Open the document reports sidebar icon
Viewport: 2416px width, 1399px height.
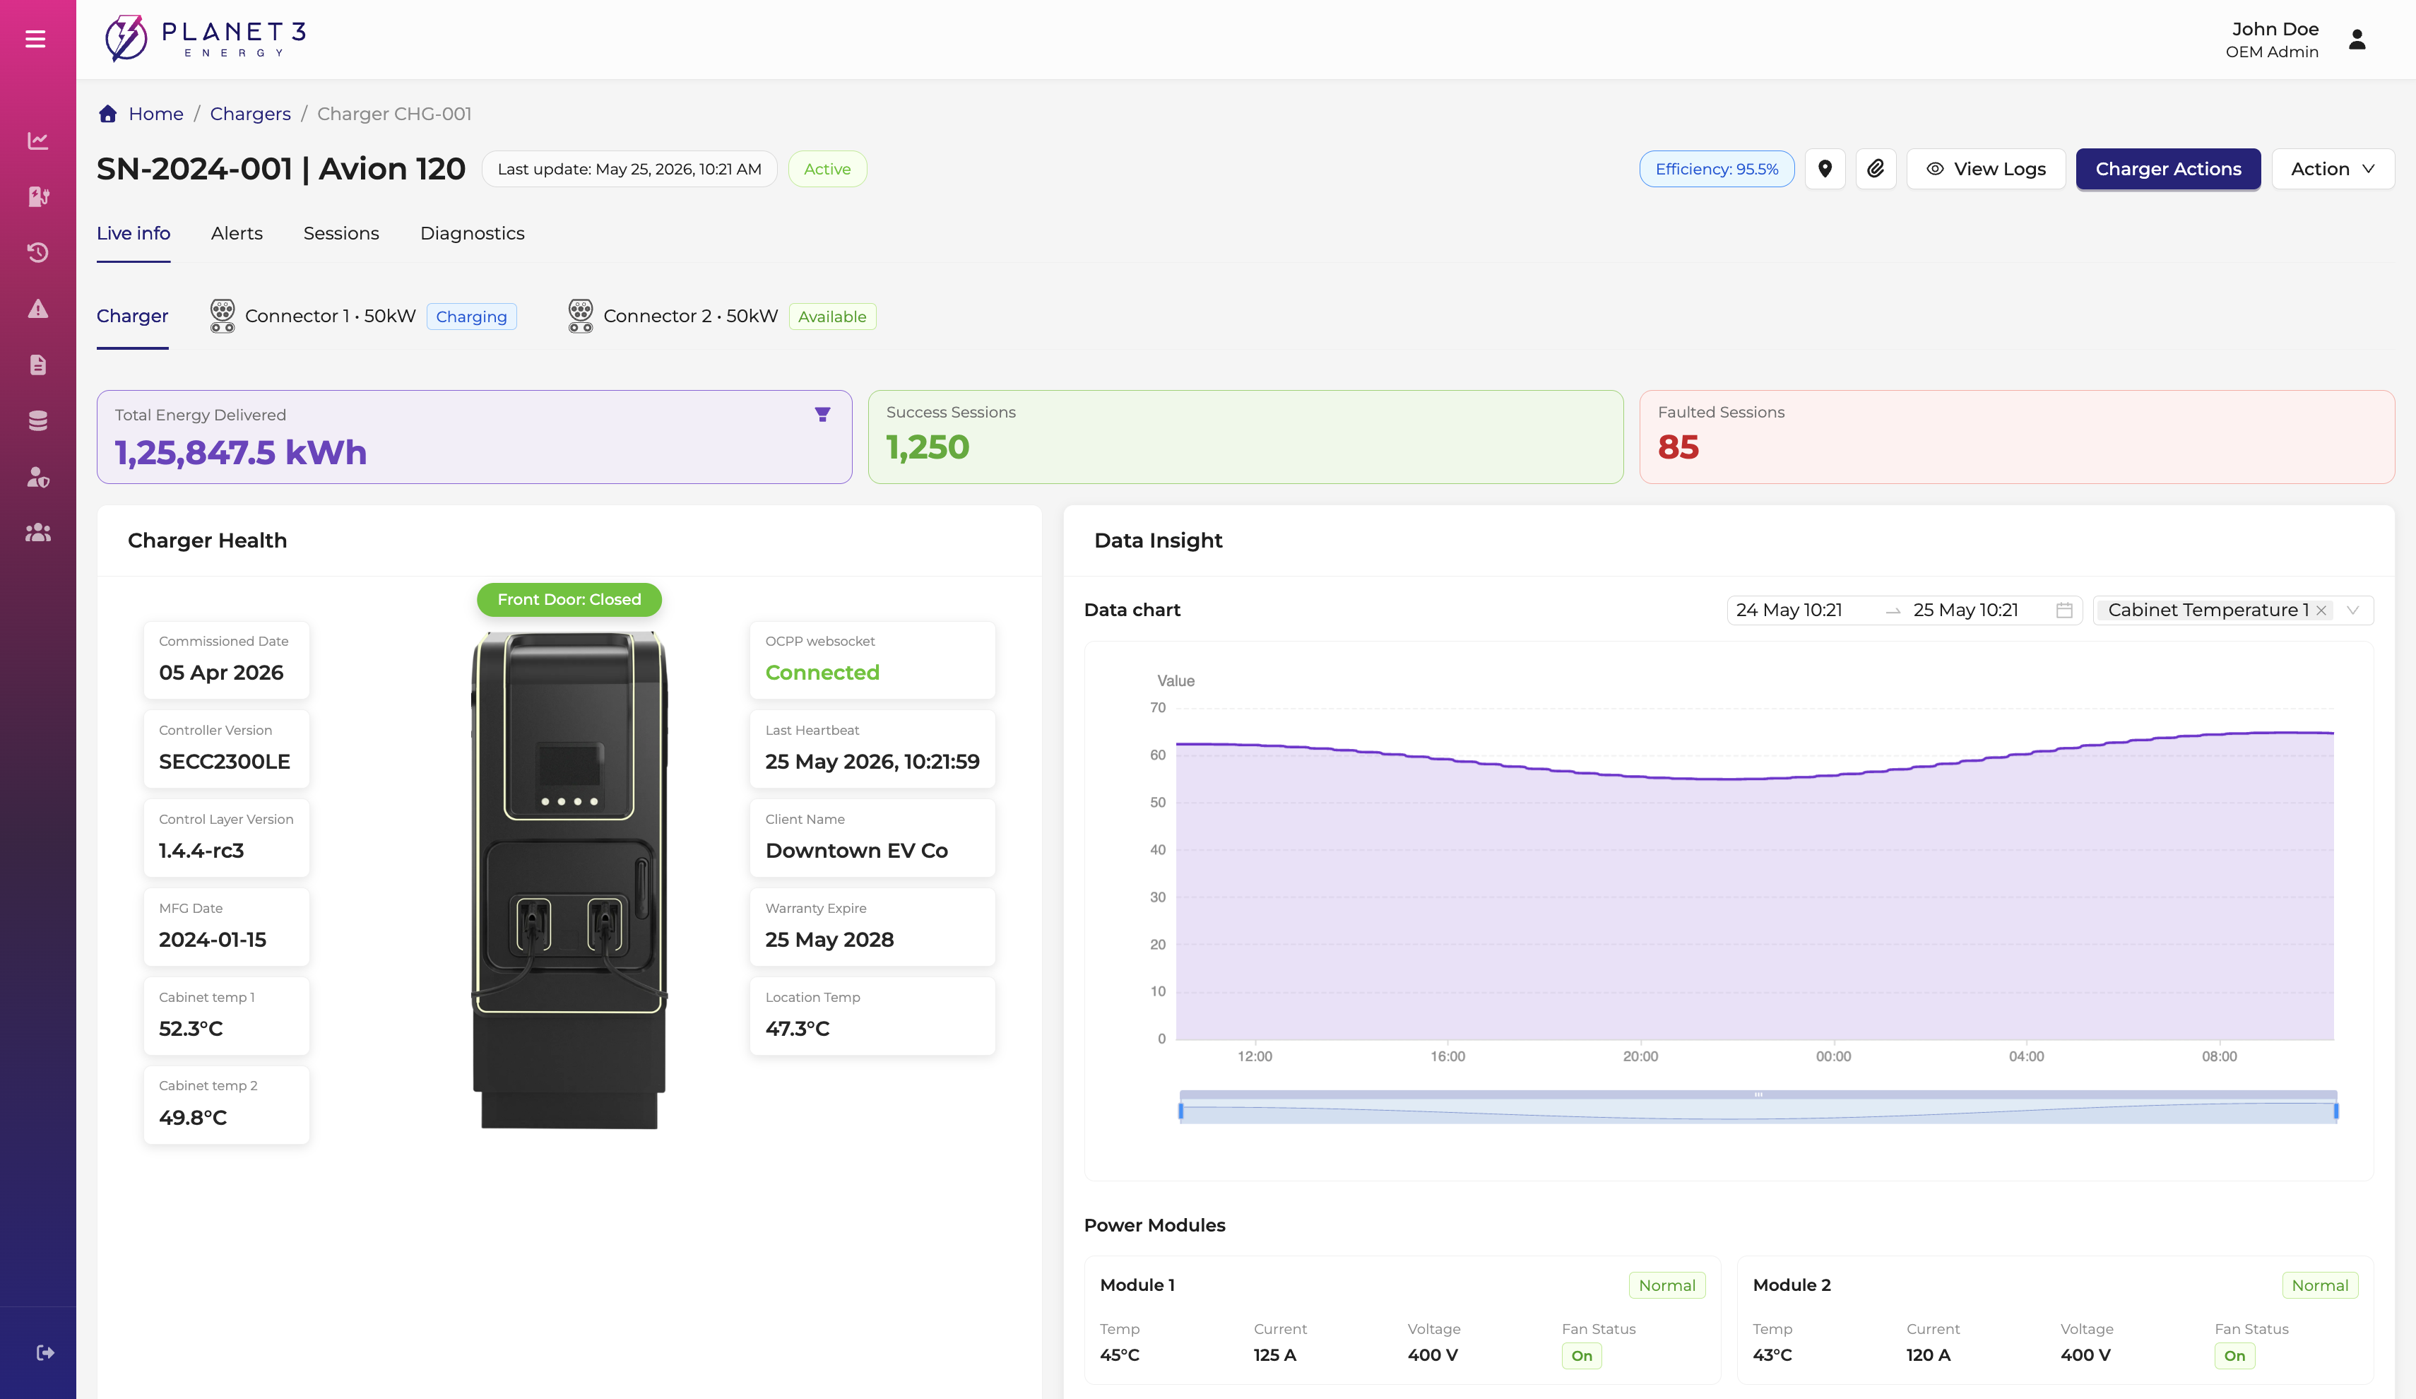point(37,365)
